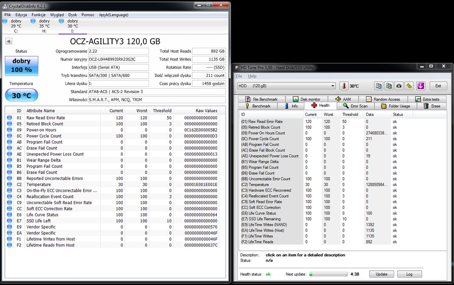Switch to the File Benchmark tab
This screenshot has height=285, width=454.
click(261, 99)
